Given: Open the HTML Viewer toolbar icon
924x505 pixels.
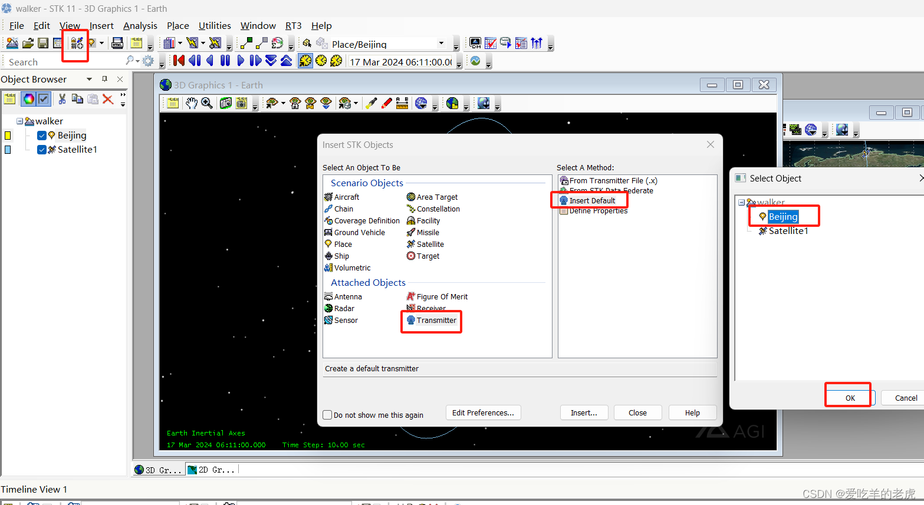Looking at the screenshot, I should click(x=117, y=43).
